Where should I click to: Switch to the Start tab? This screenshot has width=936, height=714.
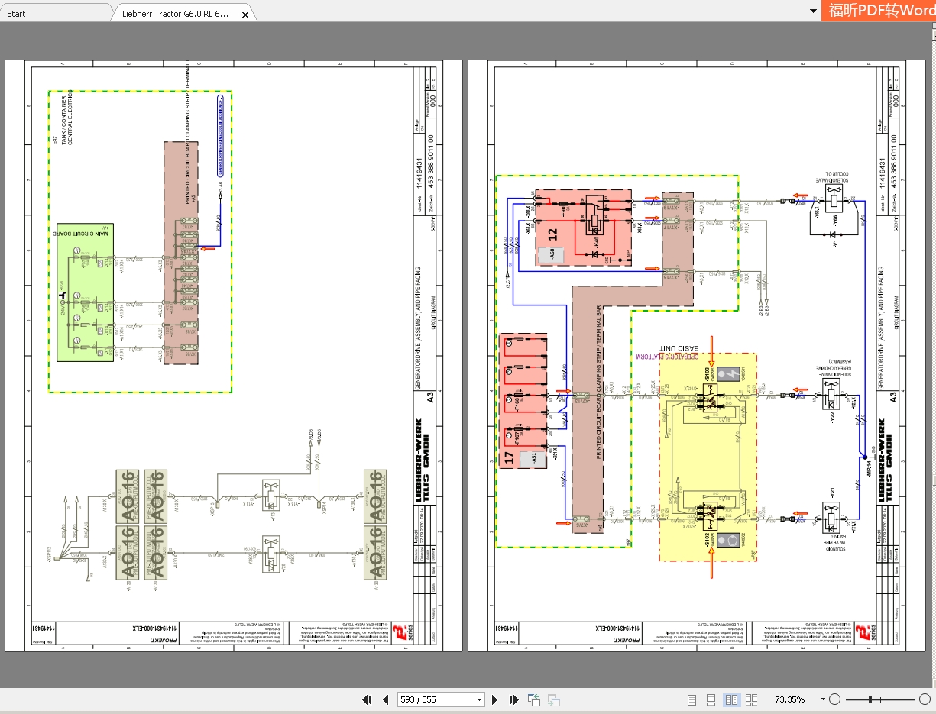(x=16, y=14)
